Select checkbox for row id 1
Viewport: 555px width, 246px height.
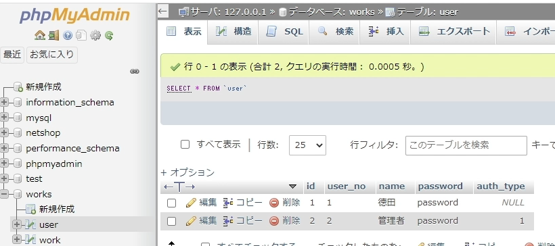click(172, 203)
